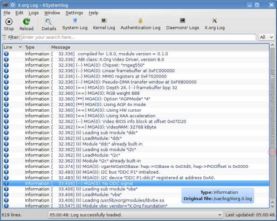This screenshot has width=277, height=221.
Task: Select the 'Module "ddc" already built-in' row
Action: tap(136, 144)
